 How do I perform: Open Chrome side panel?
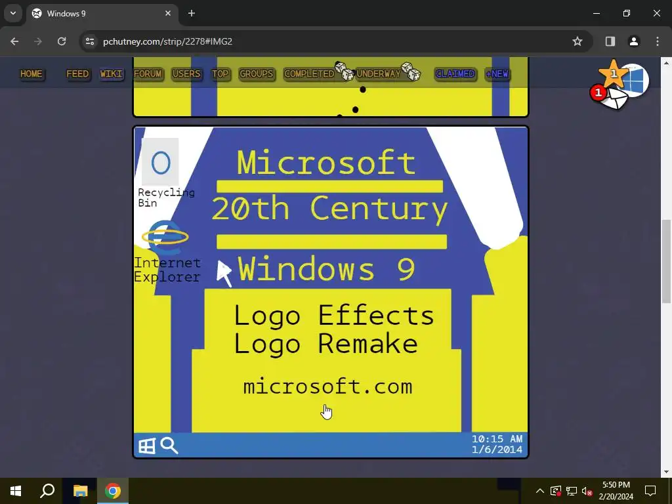click(x=610, y=41)
